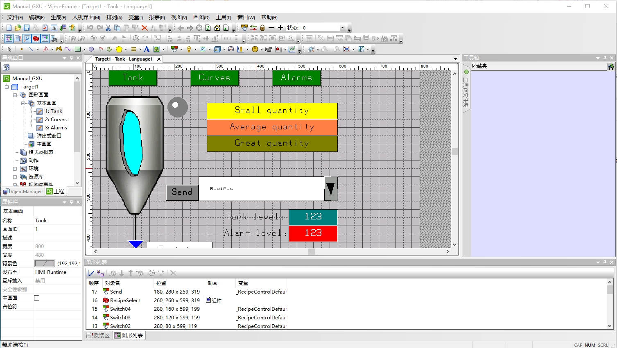Select the Text 'A' tool

[147, 49]
